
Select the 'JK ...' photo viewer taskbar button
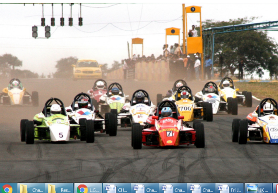[x=258, y=189]
